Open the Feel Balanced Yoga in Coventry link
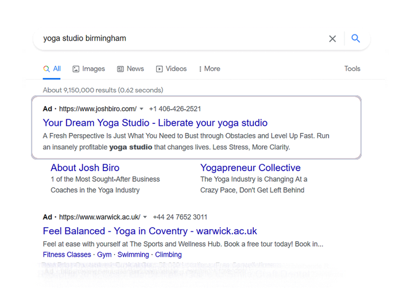 tap(150, 231)
